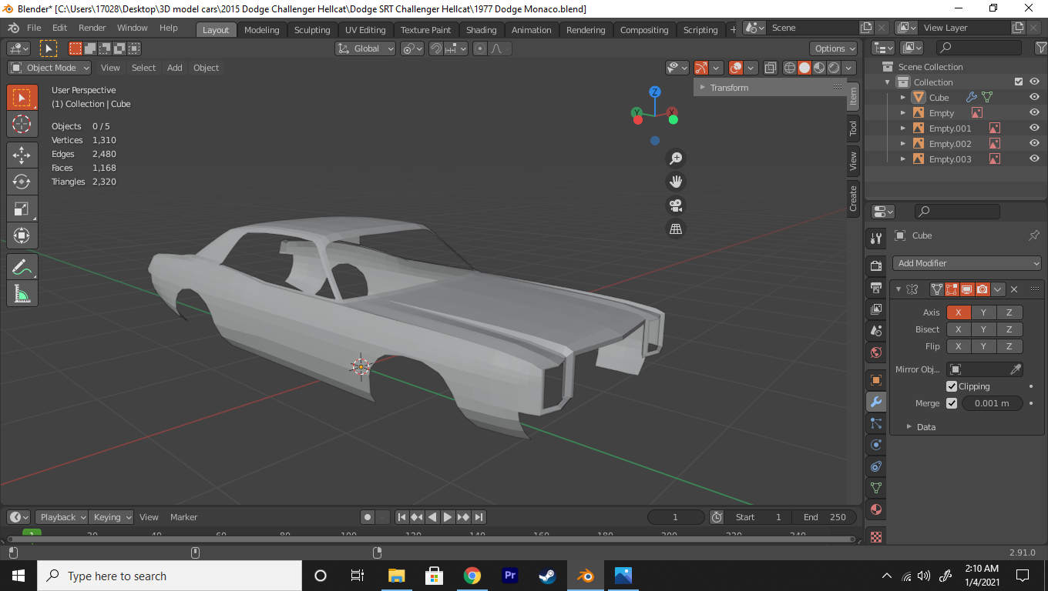Activate the Annotate pencil tool
The image size is (1048, 591).
click(22, 267)
